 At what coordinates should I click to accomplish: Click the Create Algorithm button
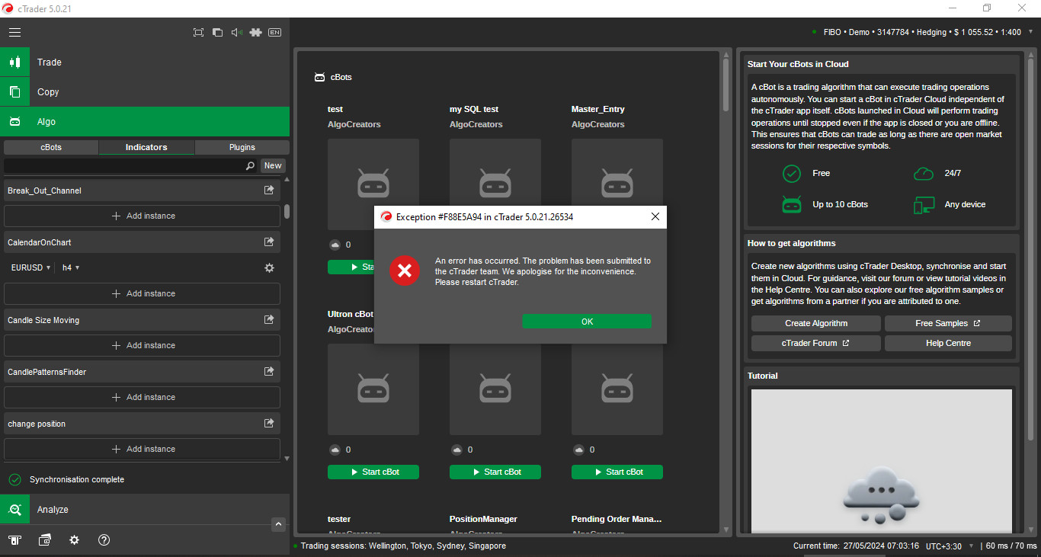[x=815, y=323]
